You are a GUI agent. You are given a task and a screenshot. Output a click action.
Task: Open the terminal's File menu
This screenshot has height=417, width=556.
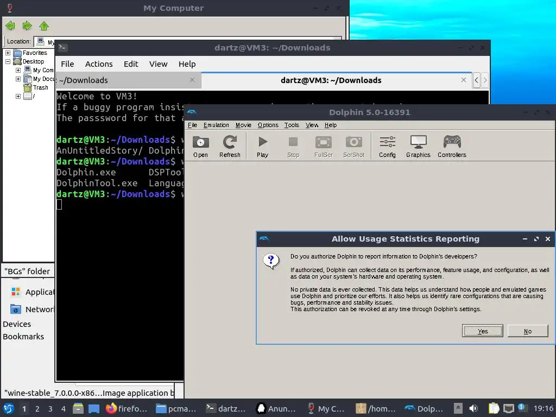coord(67,64)
